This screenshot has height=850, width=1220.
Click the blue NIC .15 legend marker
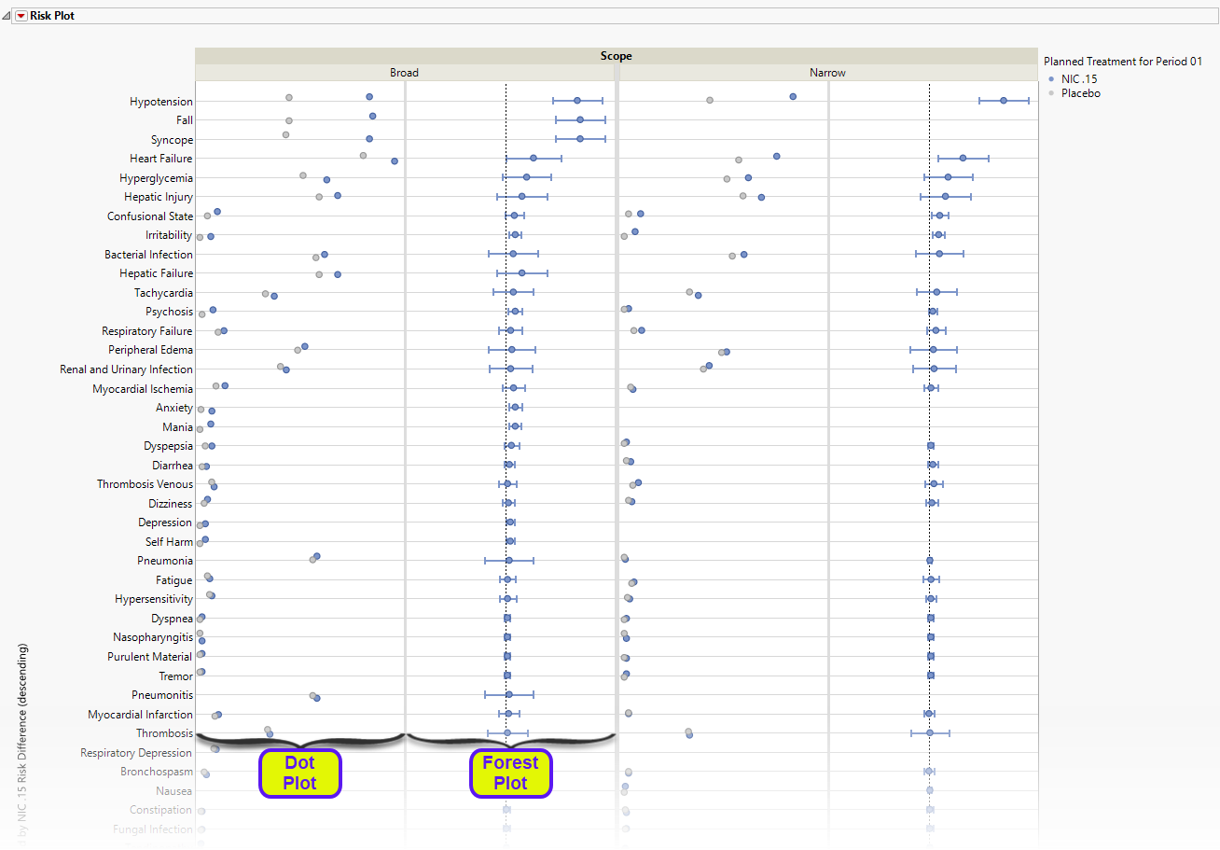click(1050, 78)
